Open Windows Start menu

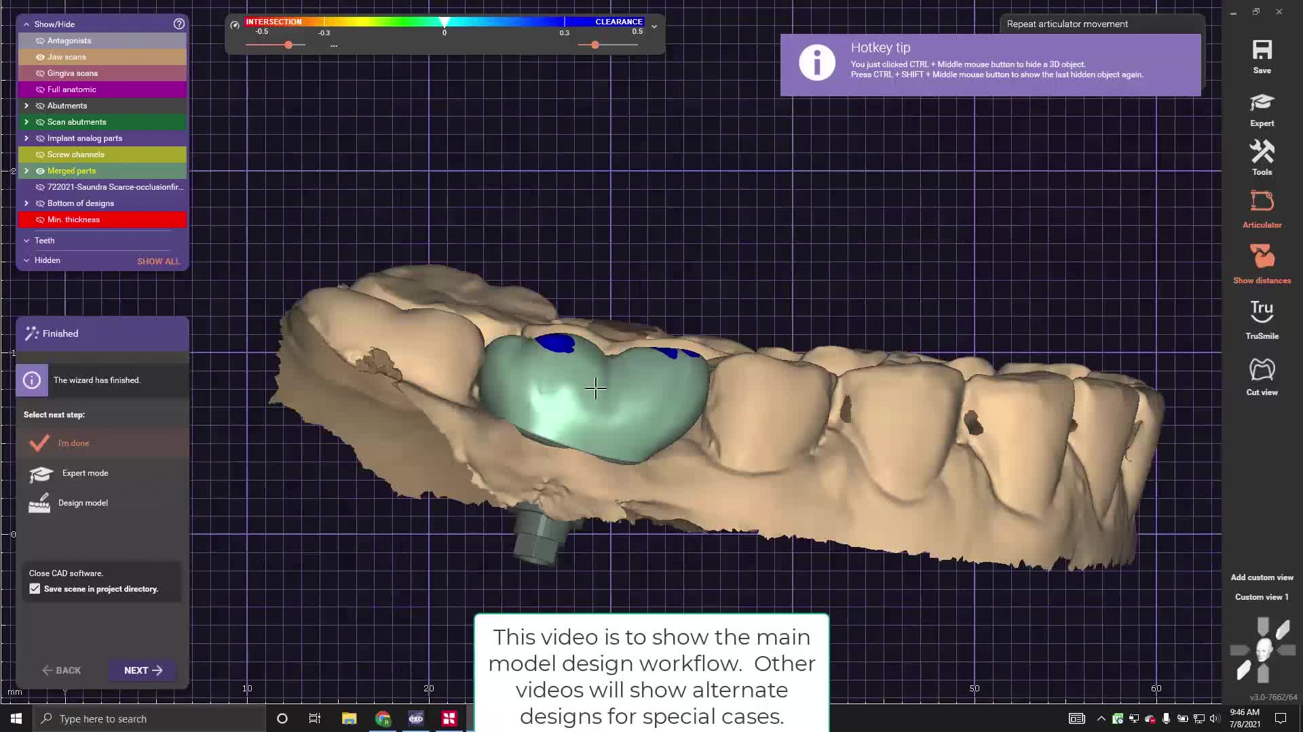pos(16,718)
